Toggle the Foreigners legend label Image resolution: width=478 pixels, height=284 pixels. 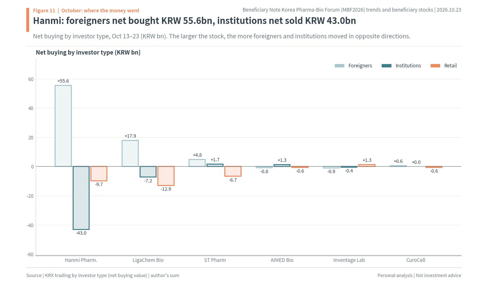click(360, 66)
